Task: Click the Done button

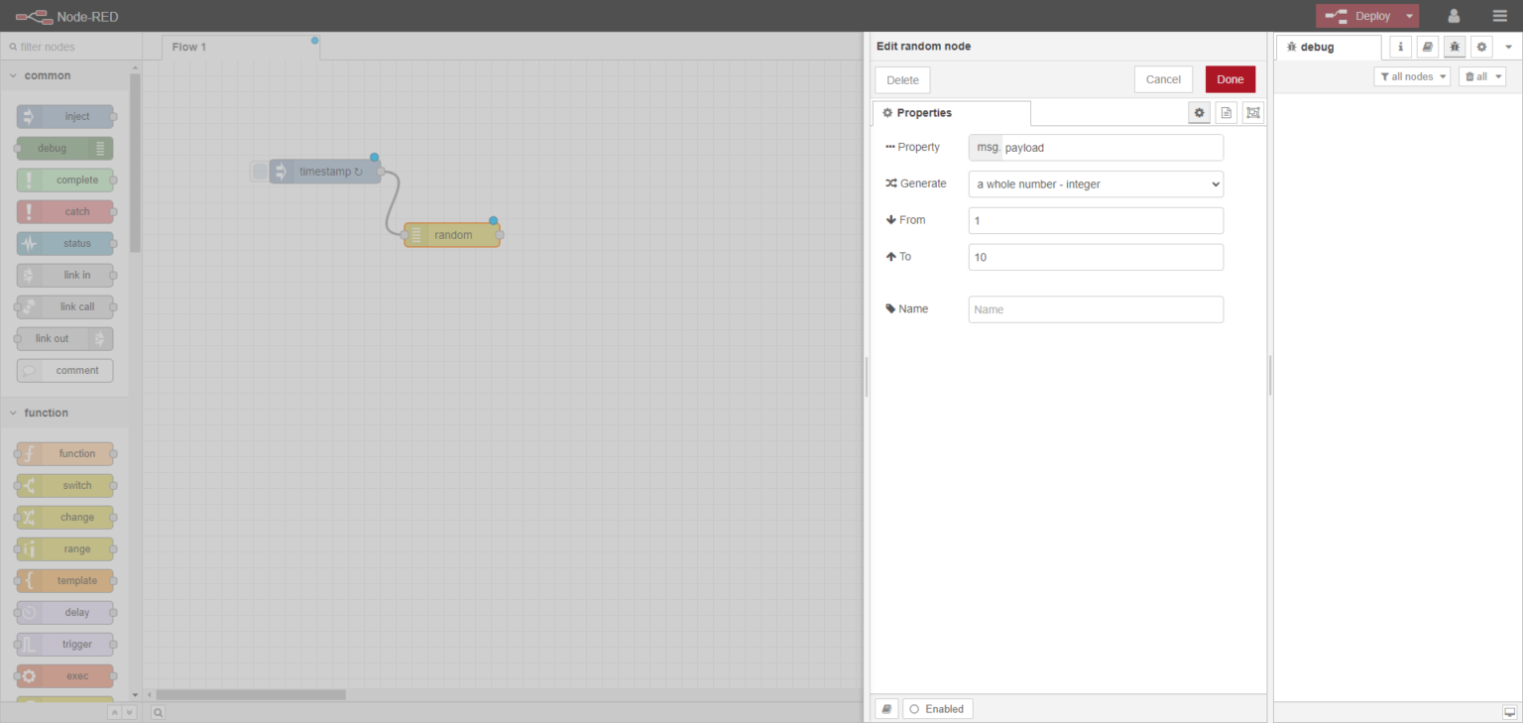Action: [x=1230, y=79]
